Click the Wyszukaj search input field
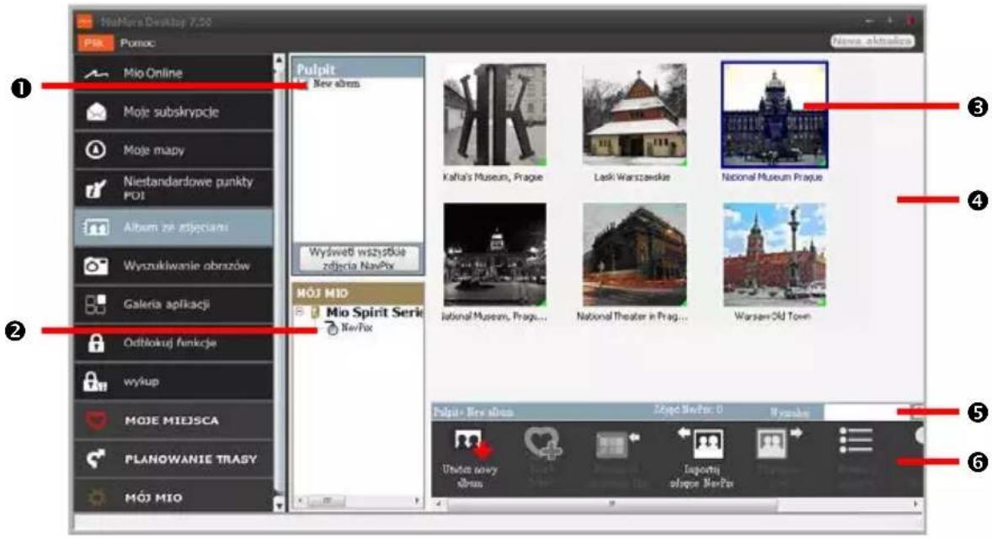This screenshot has height=538, width=992. (x=867, y=413)
